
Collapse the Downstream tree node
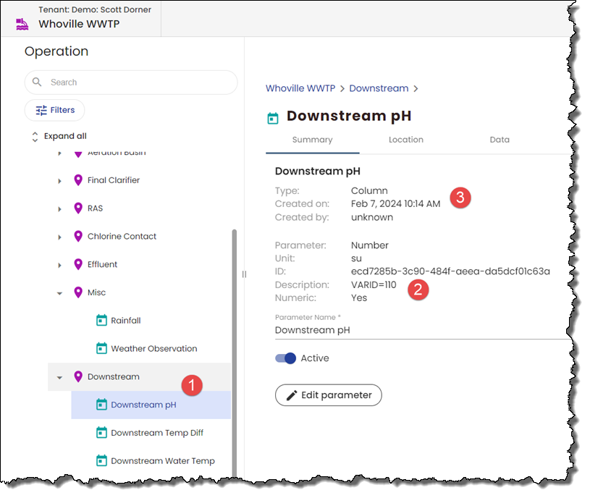pos(60,377)
